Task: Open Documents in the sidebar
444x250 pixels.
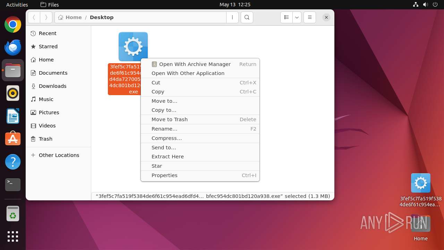Action: [58, 73]
